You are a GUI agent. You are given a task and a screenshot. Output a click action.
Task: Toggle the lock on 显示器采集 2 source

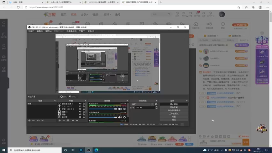pyautogui.click(x=84, y=104)
